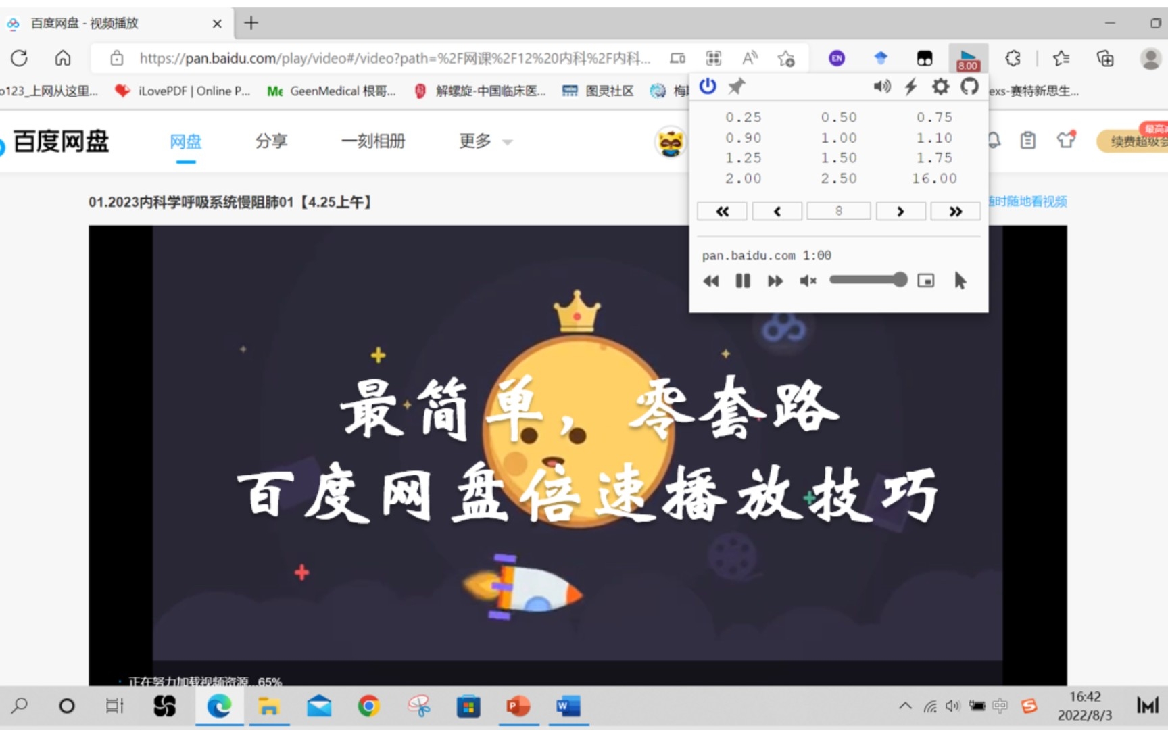Click the cursor pointer icon in popup
The width and height of the screenshot is (1168, 730).
pyautogui.click(x=960, y=281)
